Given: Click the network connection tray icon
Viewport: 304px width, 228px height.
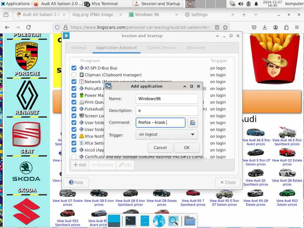Looking at the screenshot, I should [x=232, y=4].
